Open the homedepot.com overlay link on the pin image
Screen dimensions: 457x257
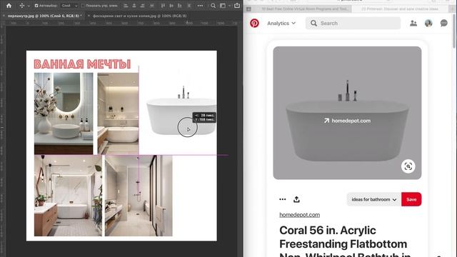pos(347,121)
